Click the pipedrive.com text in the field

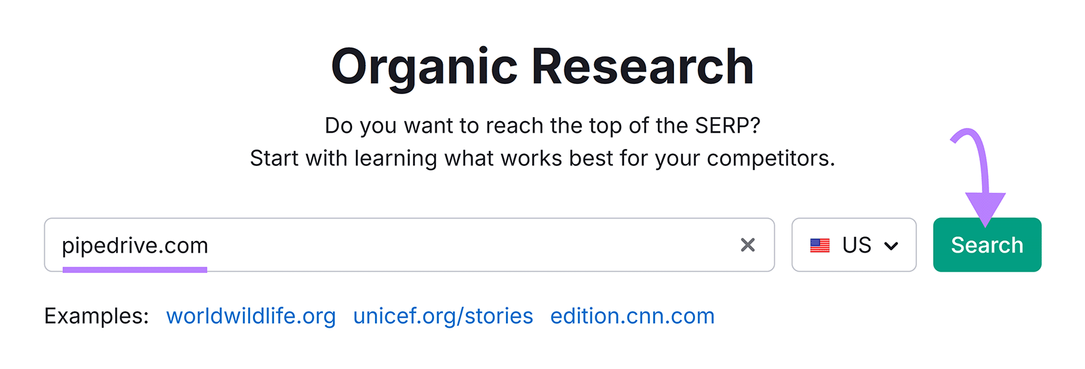(x=135, y=245)
